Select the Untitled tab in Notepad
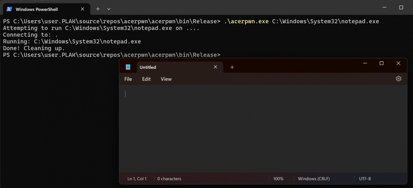The height and width of the screenshot is (188, 413). (x=169, y=67)
